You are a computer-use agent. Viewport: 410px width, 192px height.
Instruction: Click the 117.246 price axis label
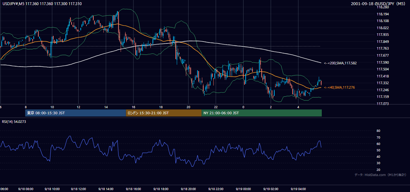pyautogui.click(x=382, y=90)
